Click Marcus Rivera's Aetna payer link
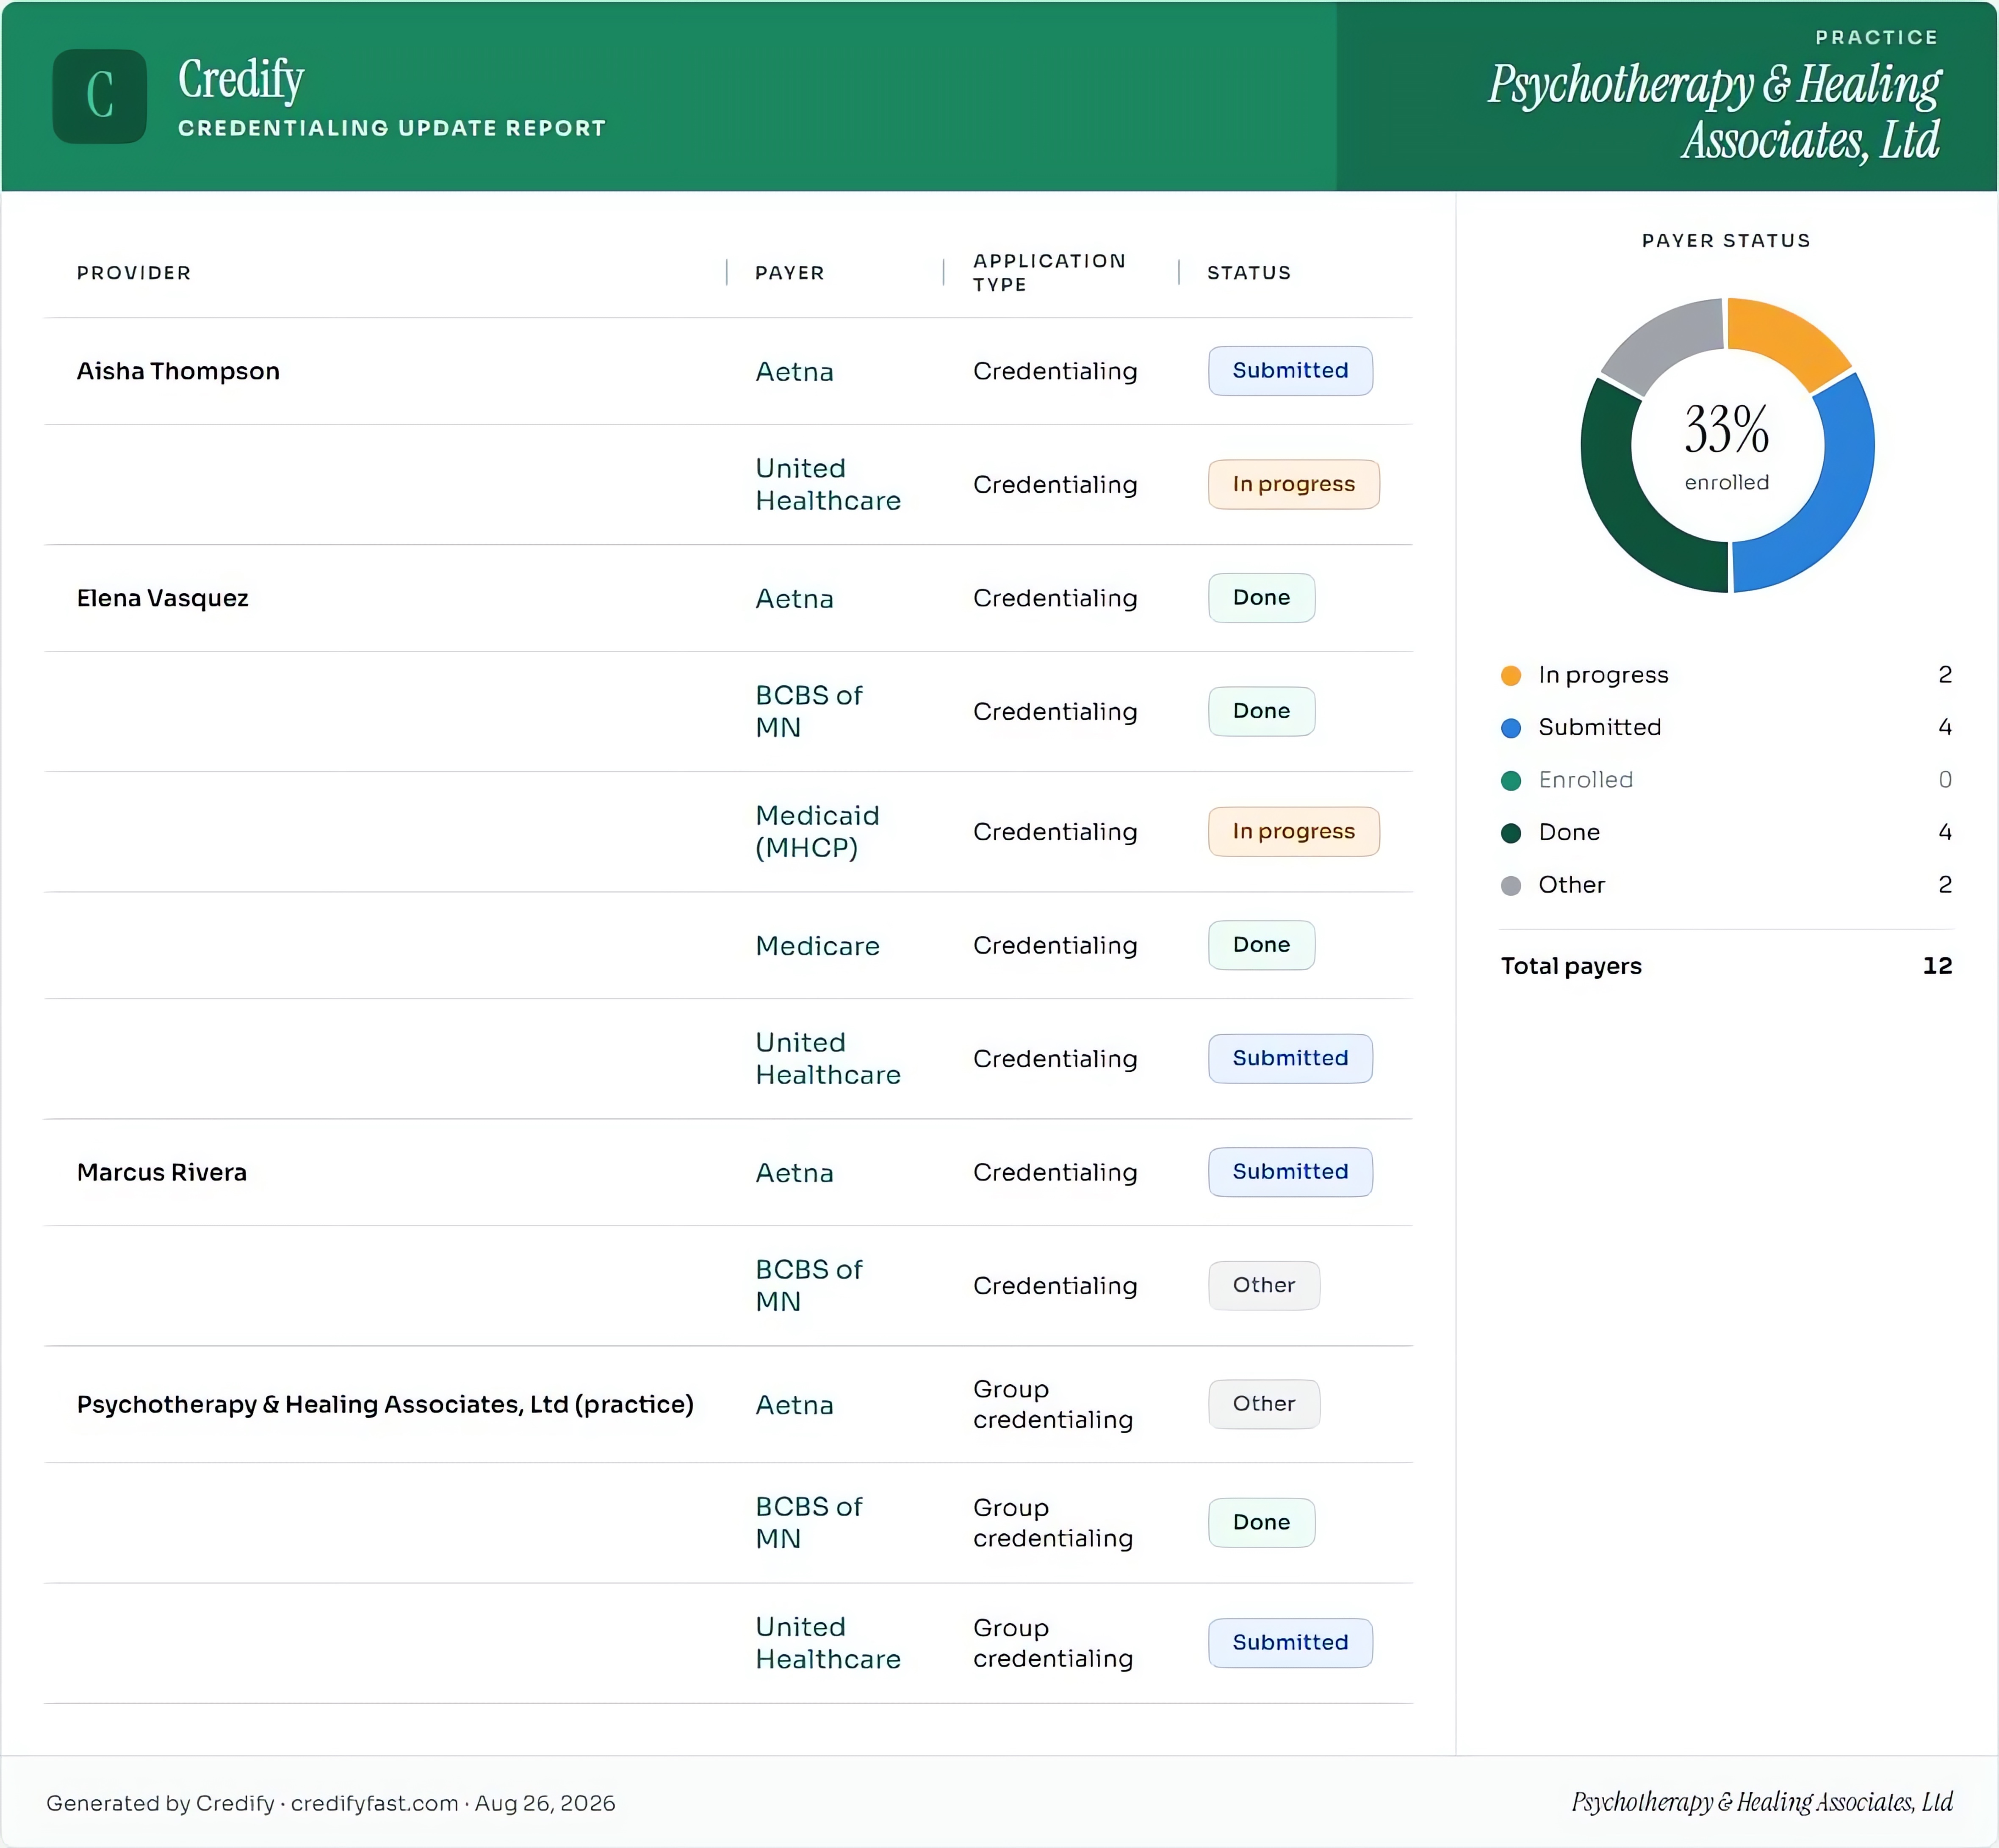Viewport: 1999px width, 1848px height. (x=794, y=1173)
